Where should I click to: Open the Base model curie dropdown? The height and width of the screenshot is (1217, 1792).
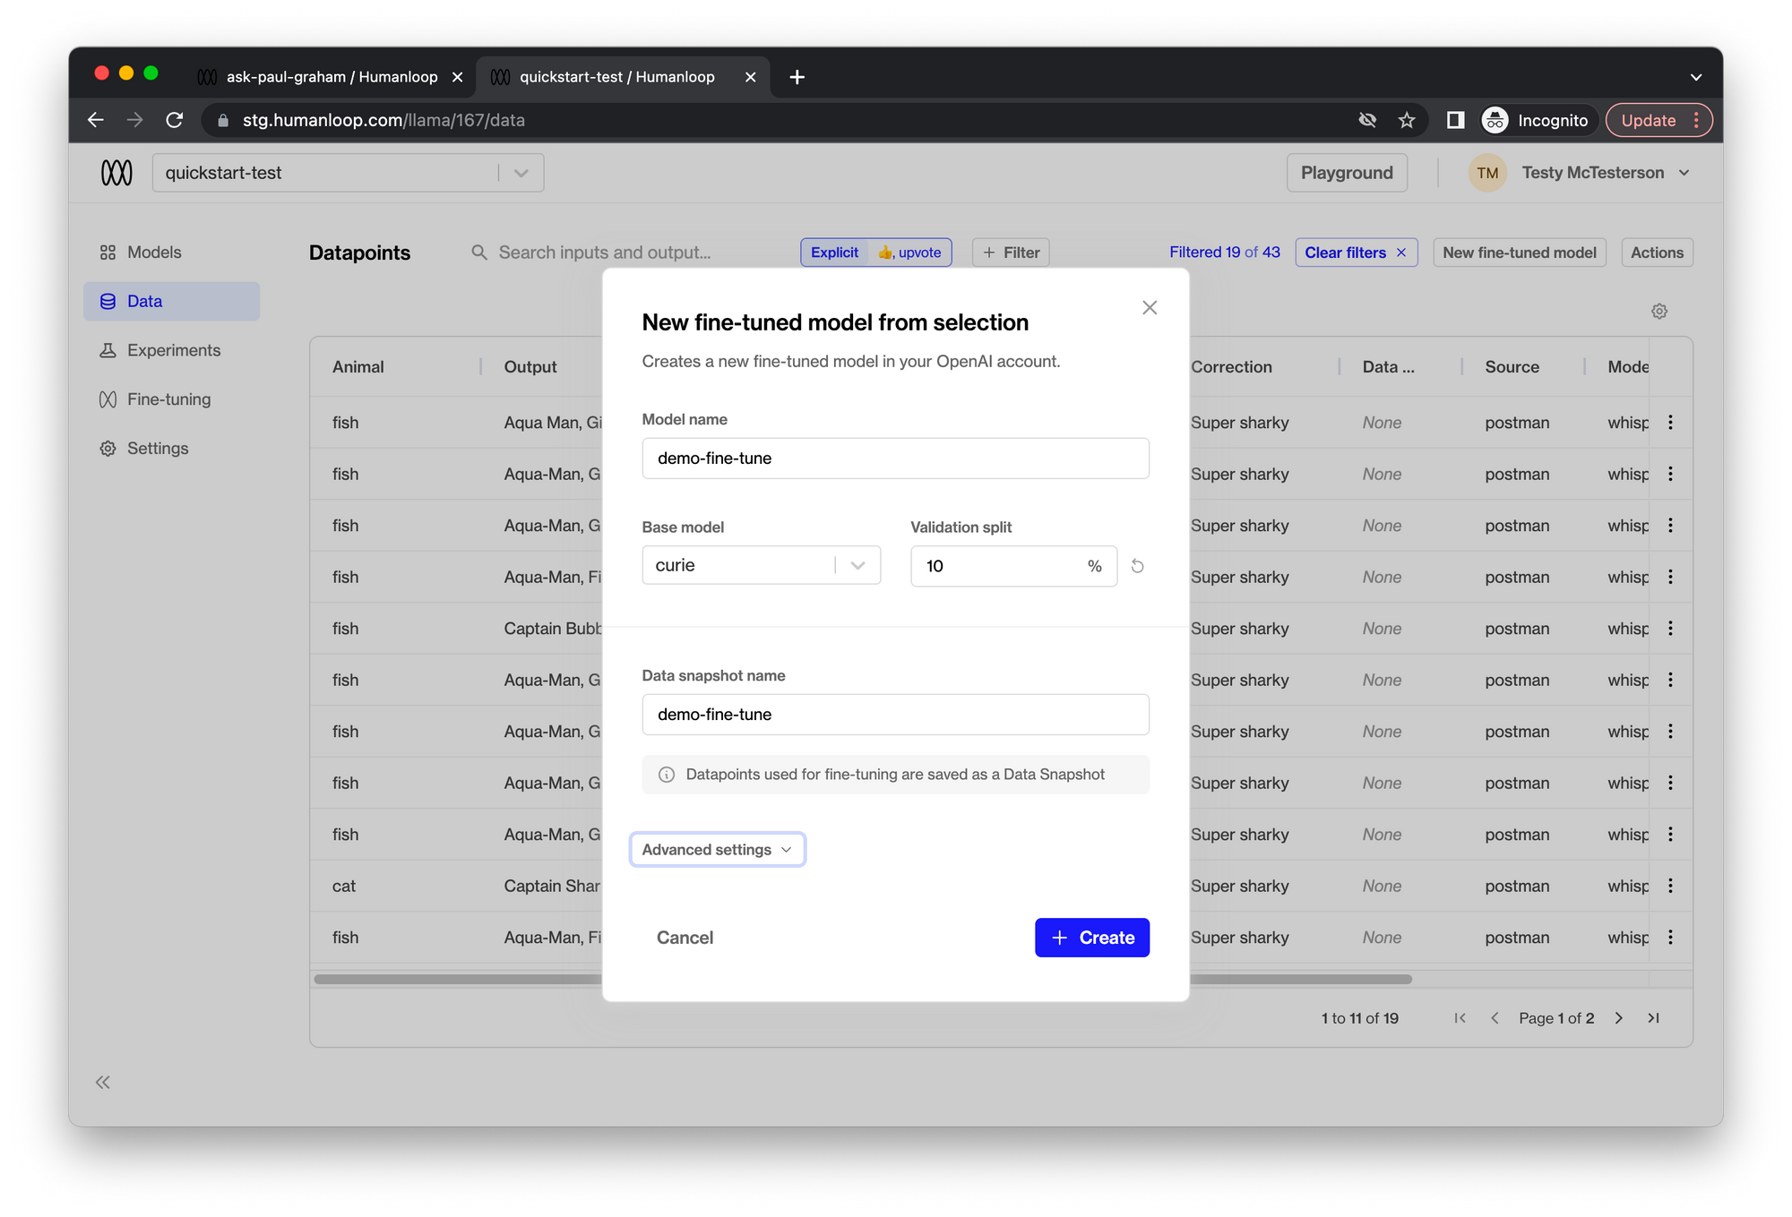click(x=761, y=565)
